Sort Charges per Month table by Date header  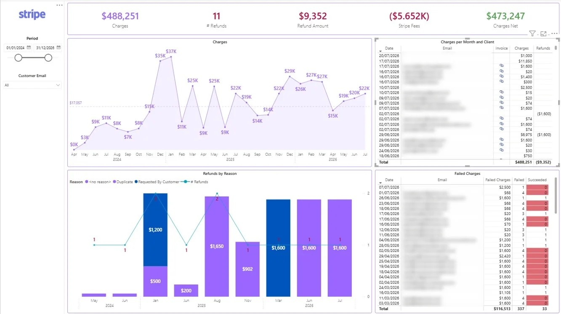389,48
